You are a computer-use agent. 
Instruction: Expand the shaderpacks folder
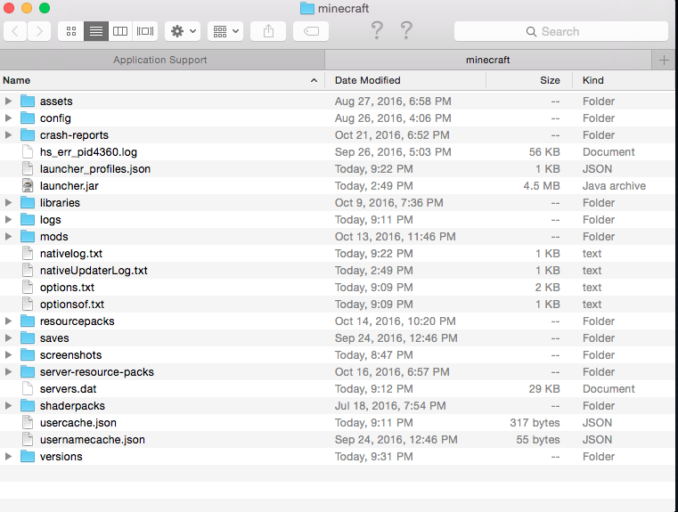click(8, 406)
